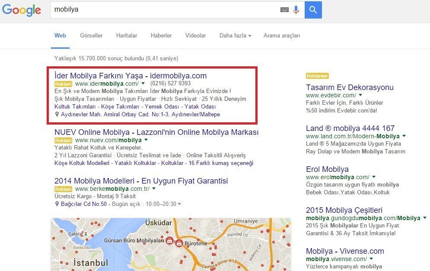This screenshot has width=430, height=271.
Task: Open dropdown arrow next to www.idermobilya.com
Action: [x=143, y=84]
